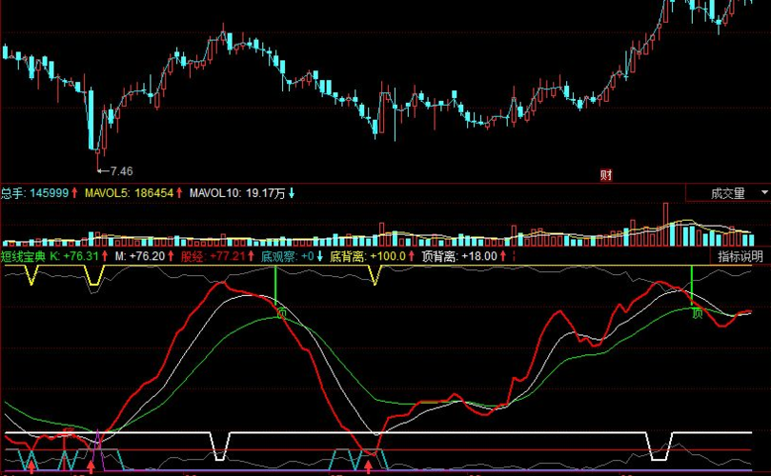Click the 底背离 +100.0 indicator value
771x476 pixels.
coord(388,256)
